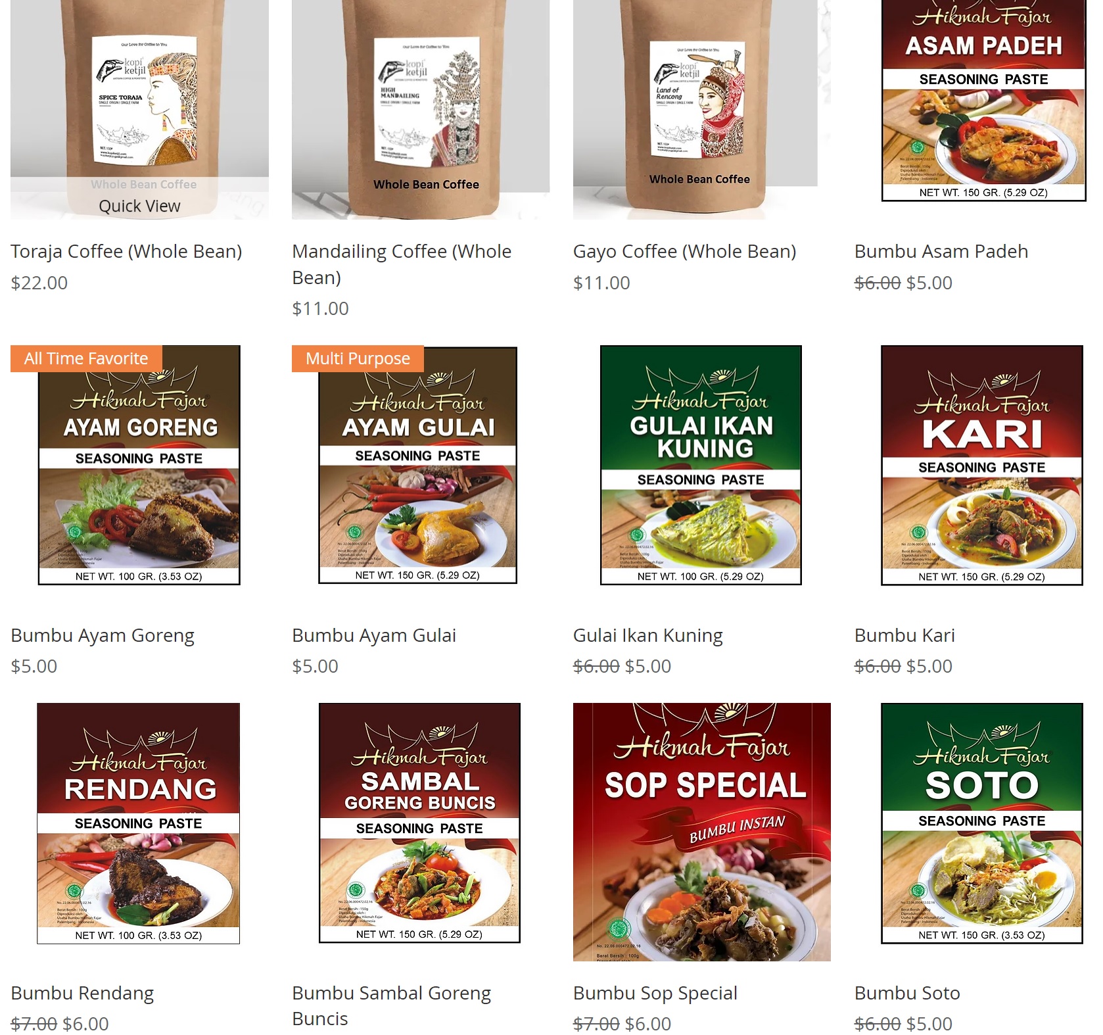Open the Bumbu Ayam Gulai title link
The image size is (1103, 1035).
click(x=374, y=635)
